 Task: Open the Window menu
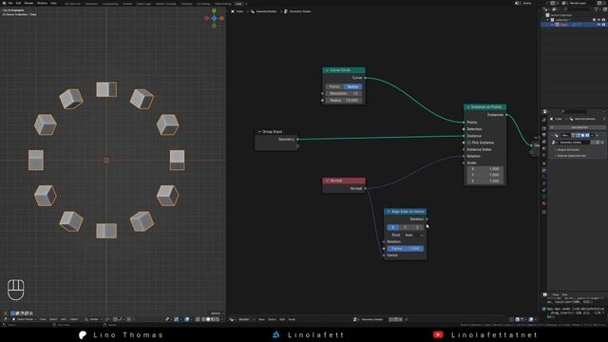tap(42, 3)
